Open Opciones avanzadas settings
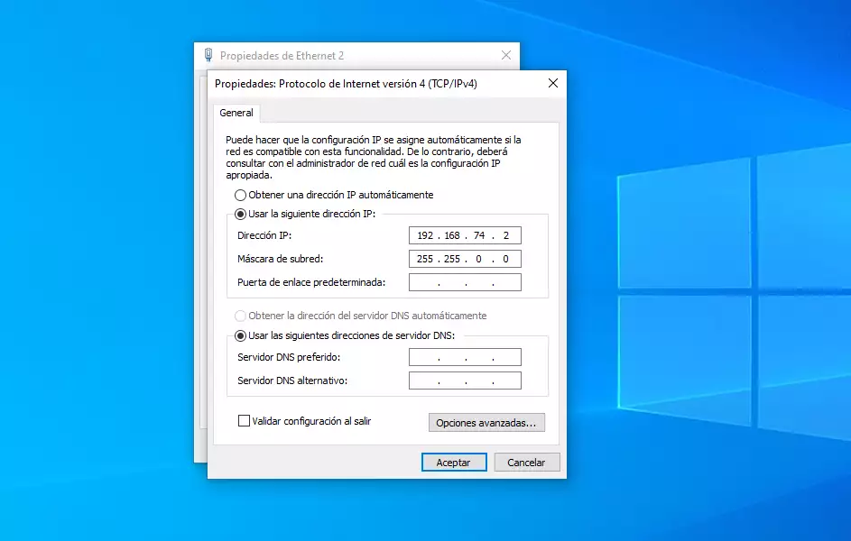Image resolution: width=851 pixels, height=541 pixels. click(486, 422)
